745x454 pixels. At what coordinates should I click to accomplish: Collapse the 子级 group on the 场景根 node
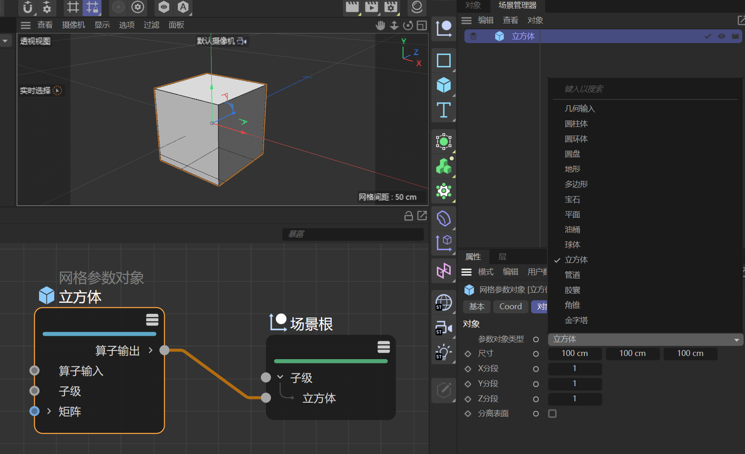[x=280, y=377]
